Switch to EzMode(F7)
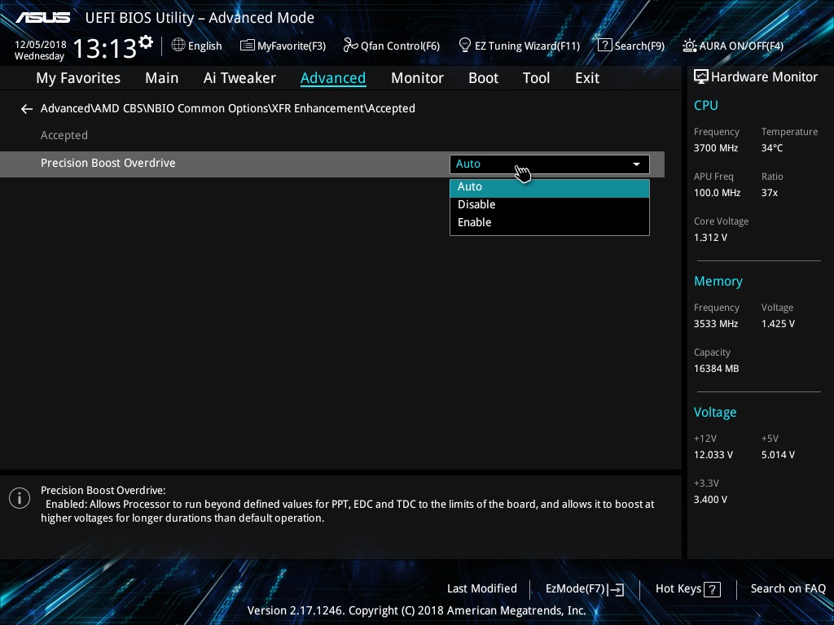This screenshot has height=625, width=834. 576,589
